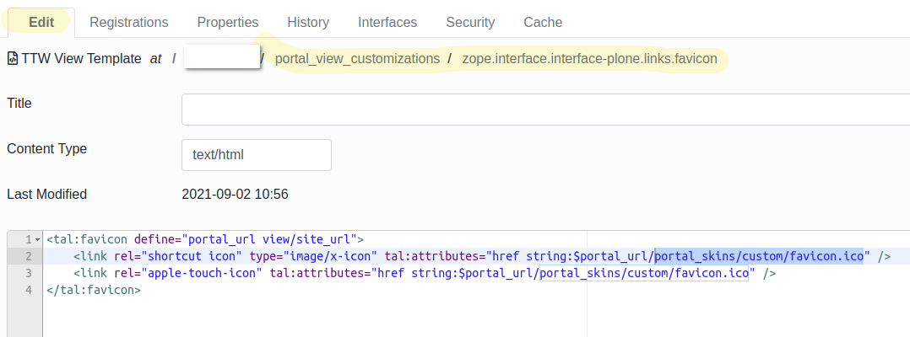Open the portal_view_customizations breadcrumb link

pyautogui.click(x=357, y=59)
